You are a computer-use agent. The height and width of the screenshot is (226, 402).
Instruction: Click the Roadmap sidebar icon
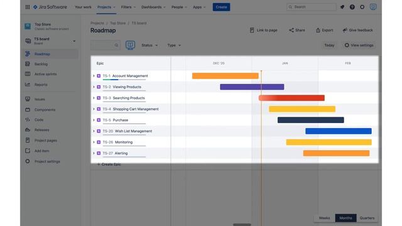28,54
